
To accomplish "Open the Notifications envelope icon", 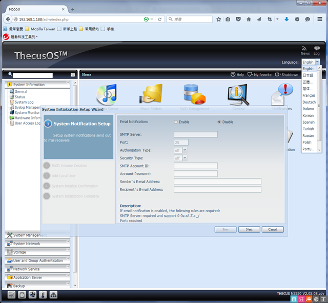I will point(282,94).
